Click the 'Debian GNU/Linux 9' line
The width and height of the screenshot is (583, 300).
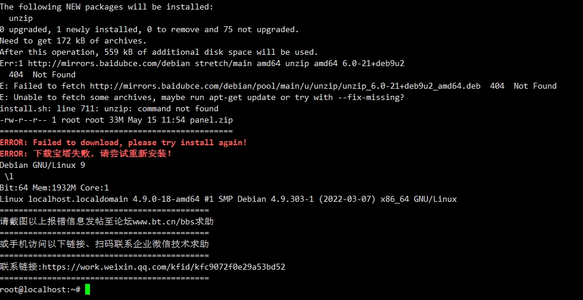click(42, 165)
